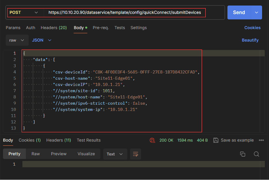Open the Headers (20) request tab
The height and width of the screenshot is (180, 269).
(x=54, y=28)
